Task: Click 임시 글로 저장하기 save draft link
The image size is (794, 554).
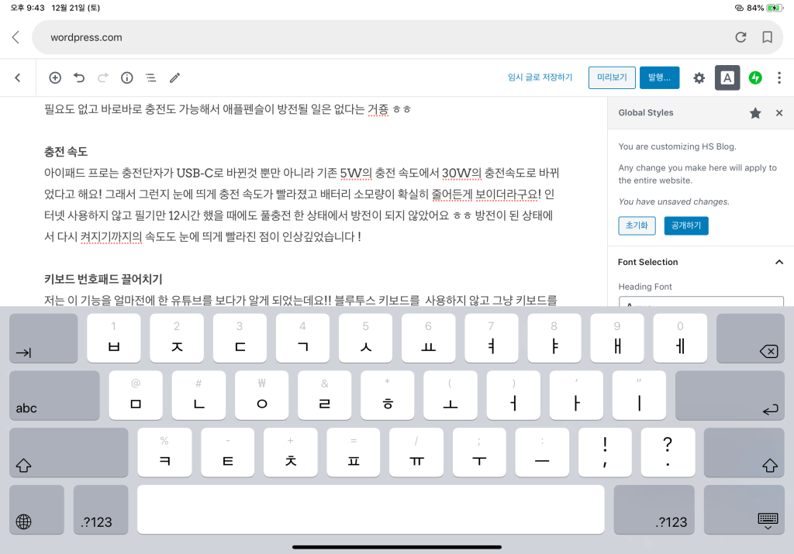Action: pos(540,77)
